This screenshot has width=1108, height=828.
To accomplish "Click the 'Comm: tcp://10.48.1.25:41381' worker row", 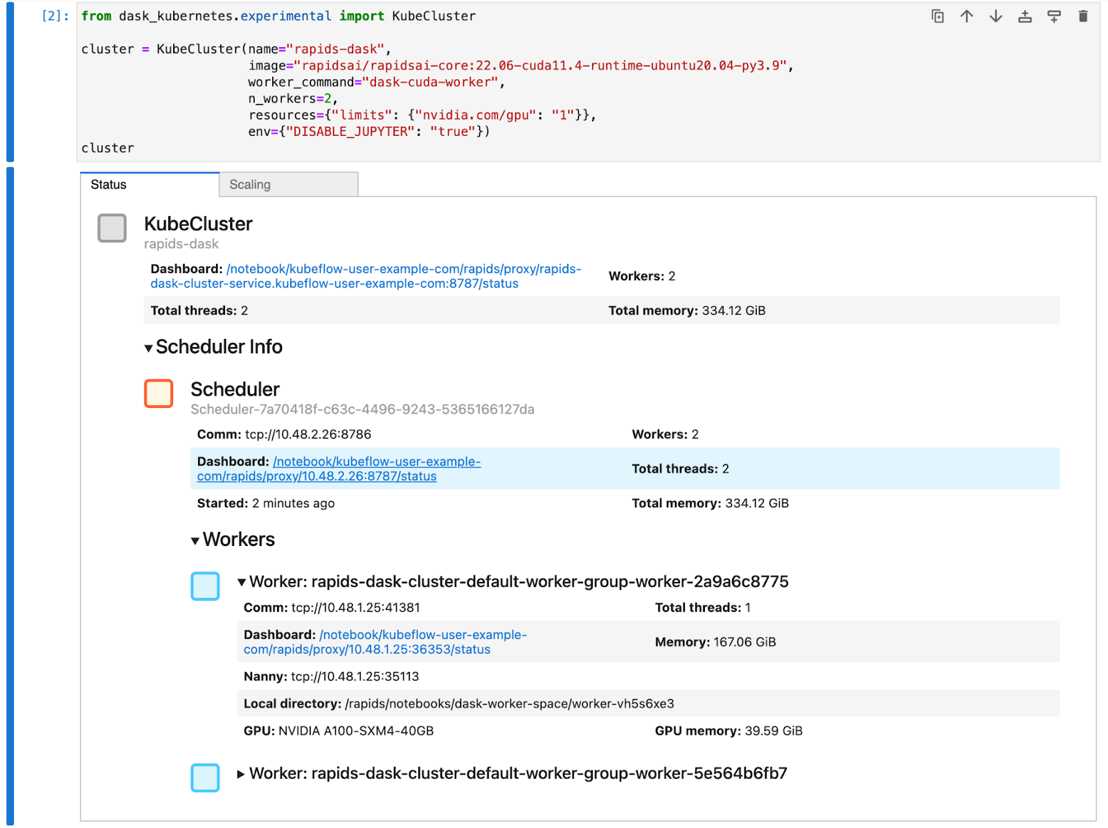I will (332, 608).
